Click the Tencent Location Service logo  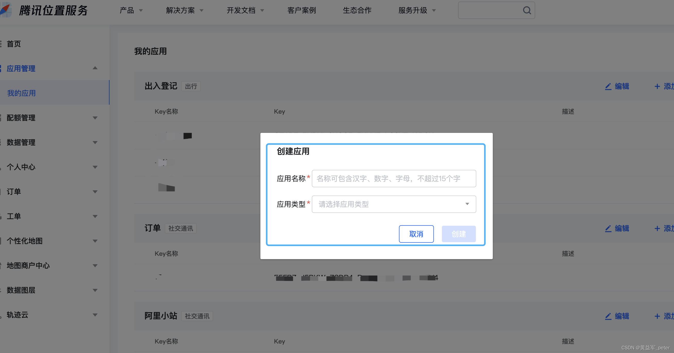tap(6, 10)
